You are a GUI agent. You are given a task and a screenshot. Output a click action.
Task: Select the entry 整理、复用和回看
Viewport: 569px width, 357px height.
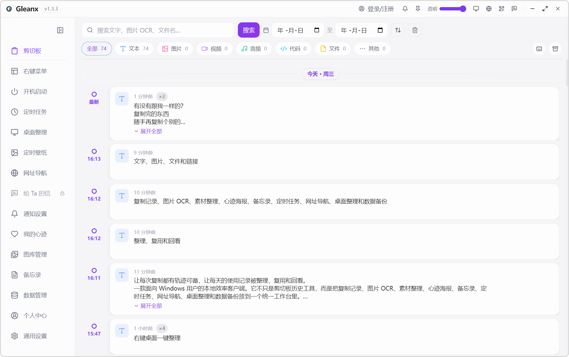click(334, 241)
